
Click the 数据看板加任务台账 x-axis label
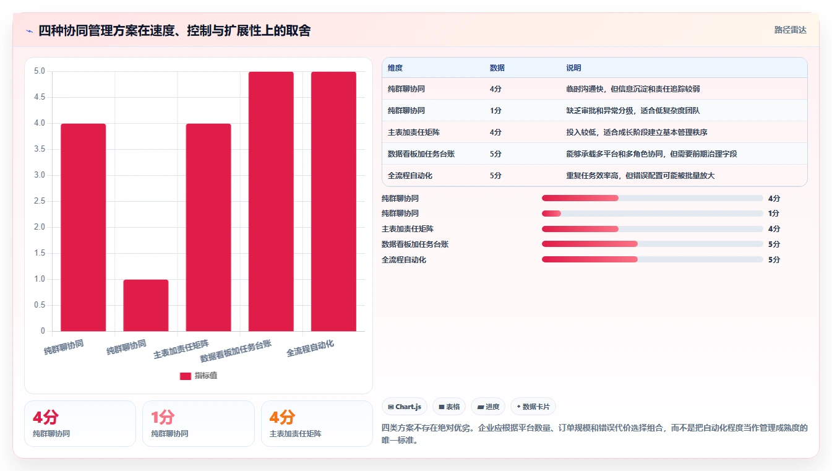(x=236, y=351)
